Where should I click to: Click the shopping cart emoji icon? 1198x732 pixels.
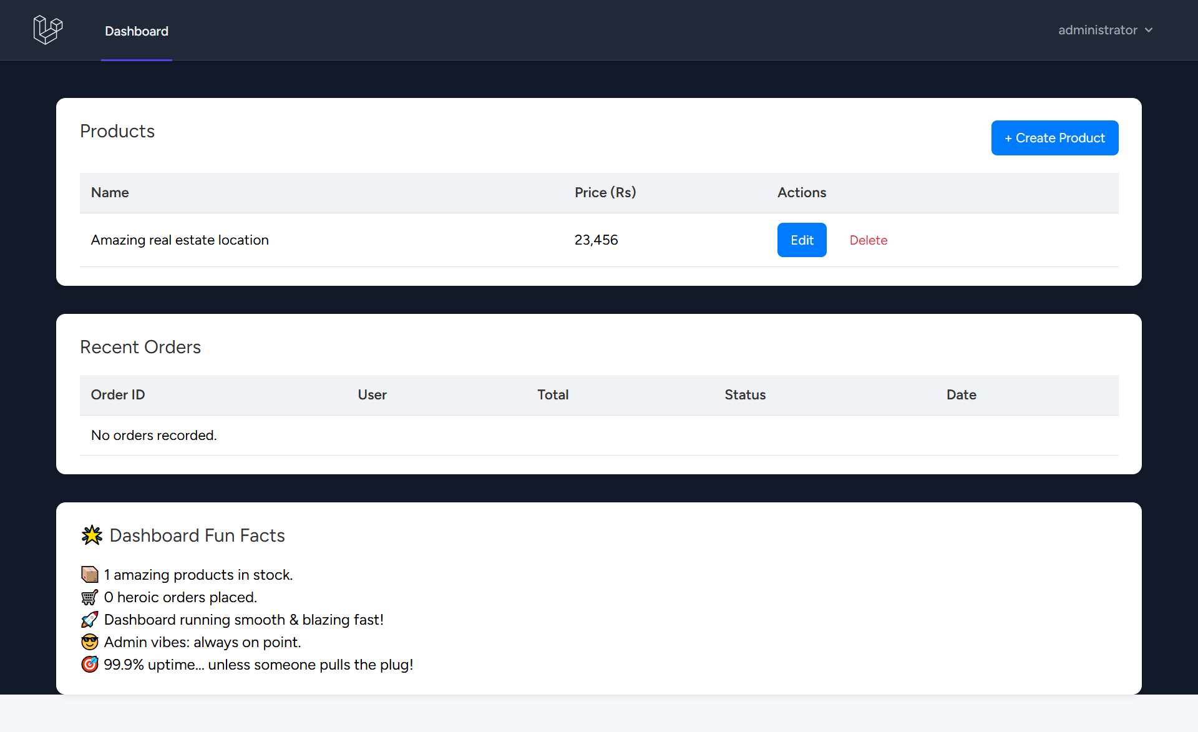(90, 597)
